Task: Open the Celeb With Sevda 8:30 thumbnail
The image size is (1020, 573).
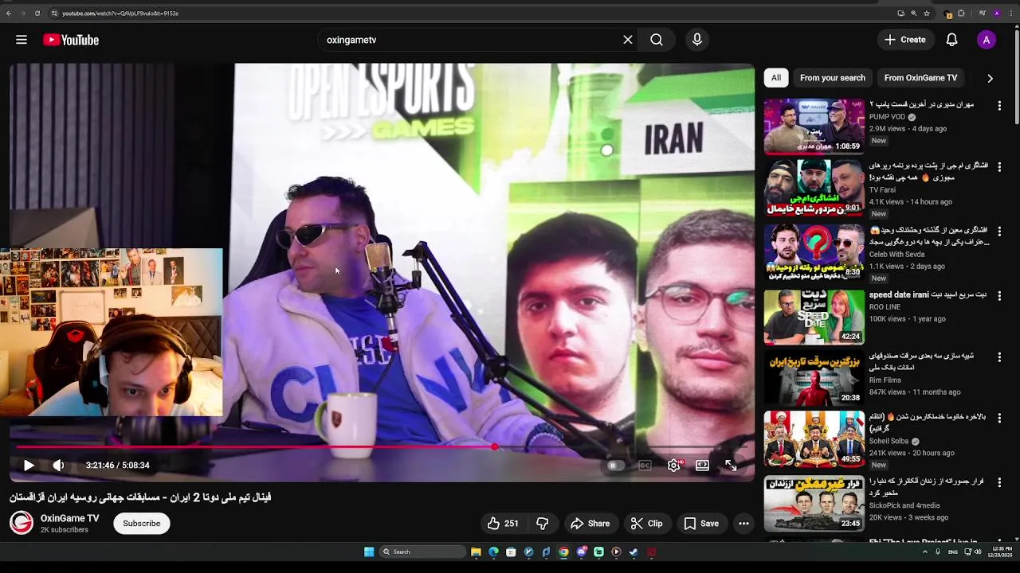Action: 814,252
